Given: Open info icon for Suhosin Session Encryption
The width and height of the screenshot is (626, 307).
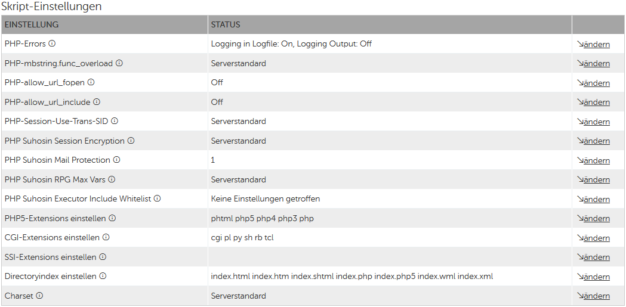Looking at the screenshot, I should pyautogui.click(x=131, y=141).
